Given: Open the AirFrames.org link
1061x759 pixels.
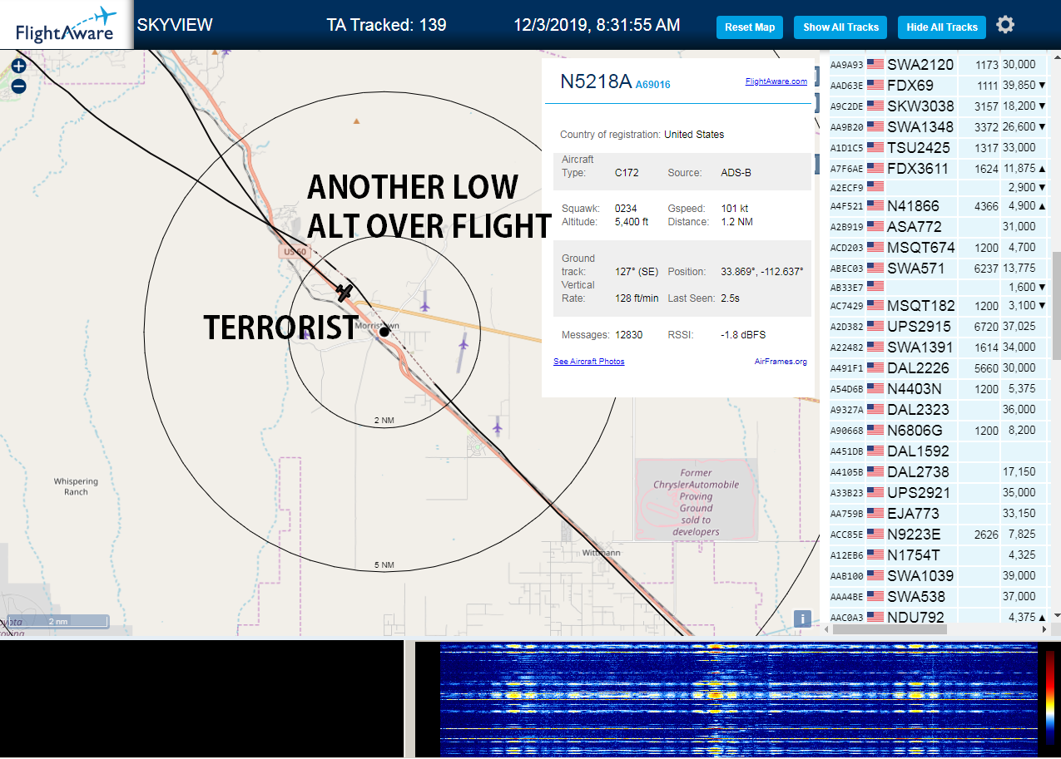Looking at the screenshot, I should [781, 362].
